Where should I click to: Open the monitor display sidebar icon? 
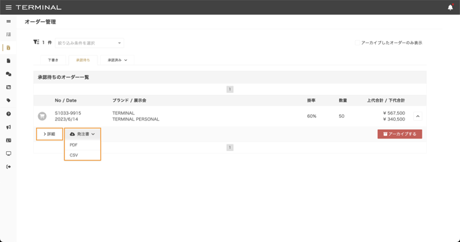[9, 153]
